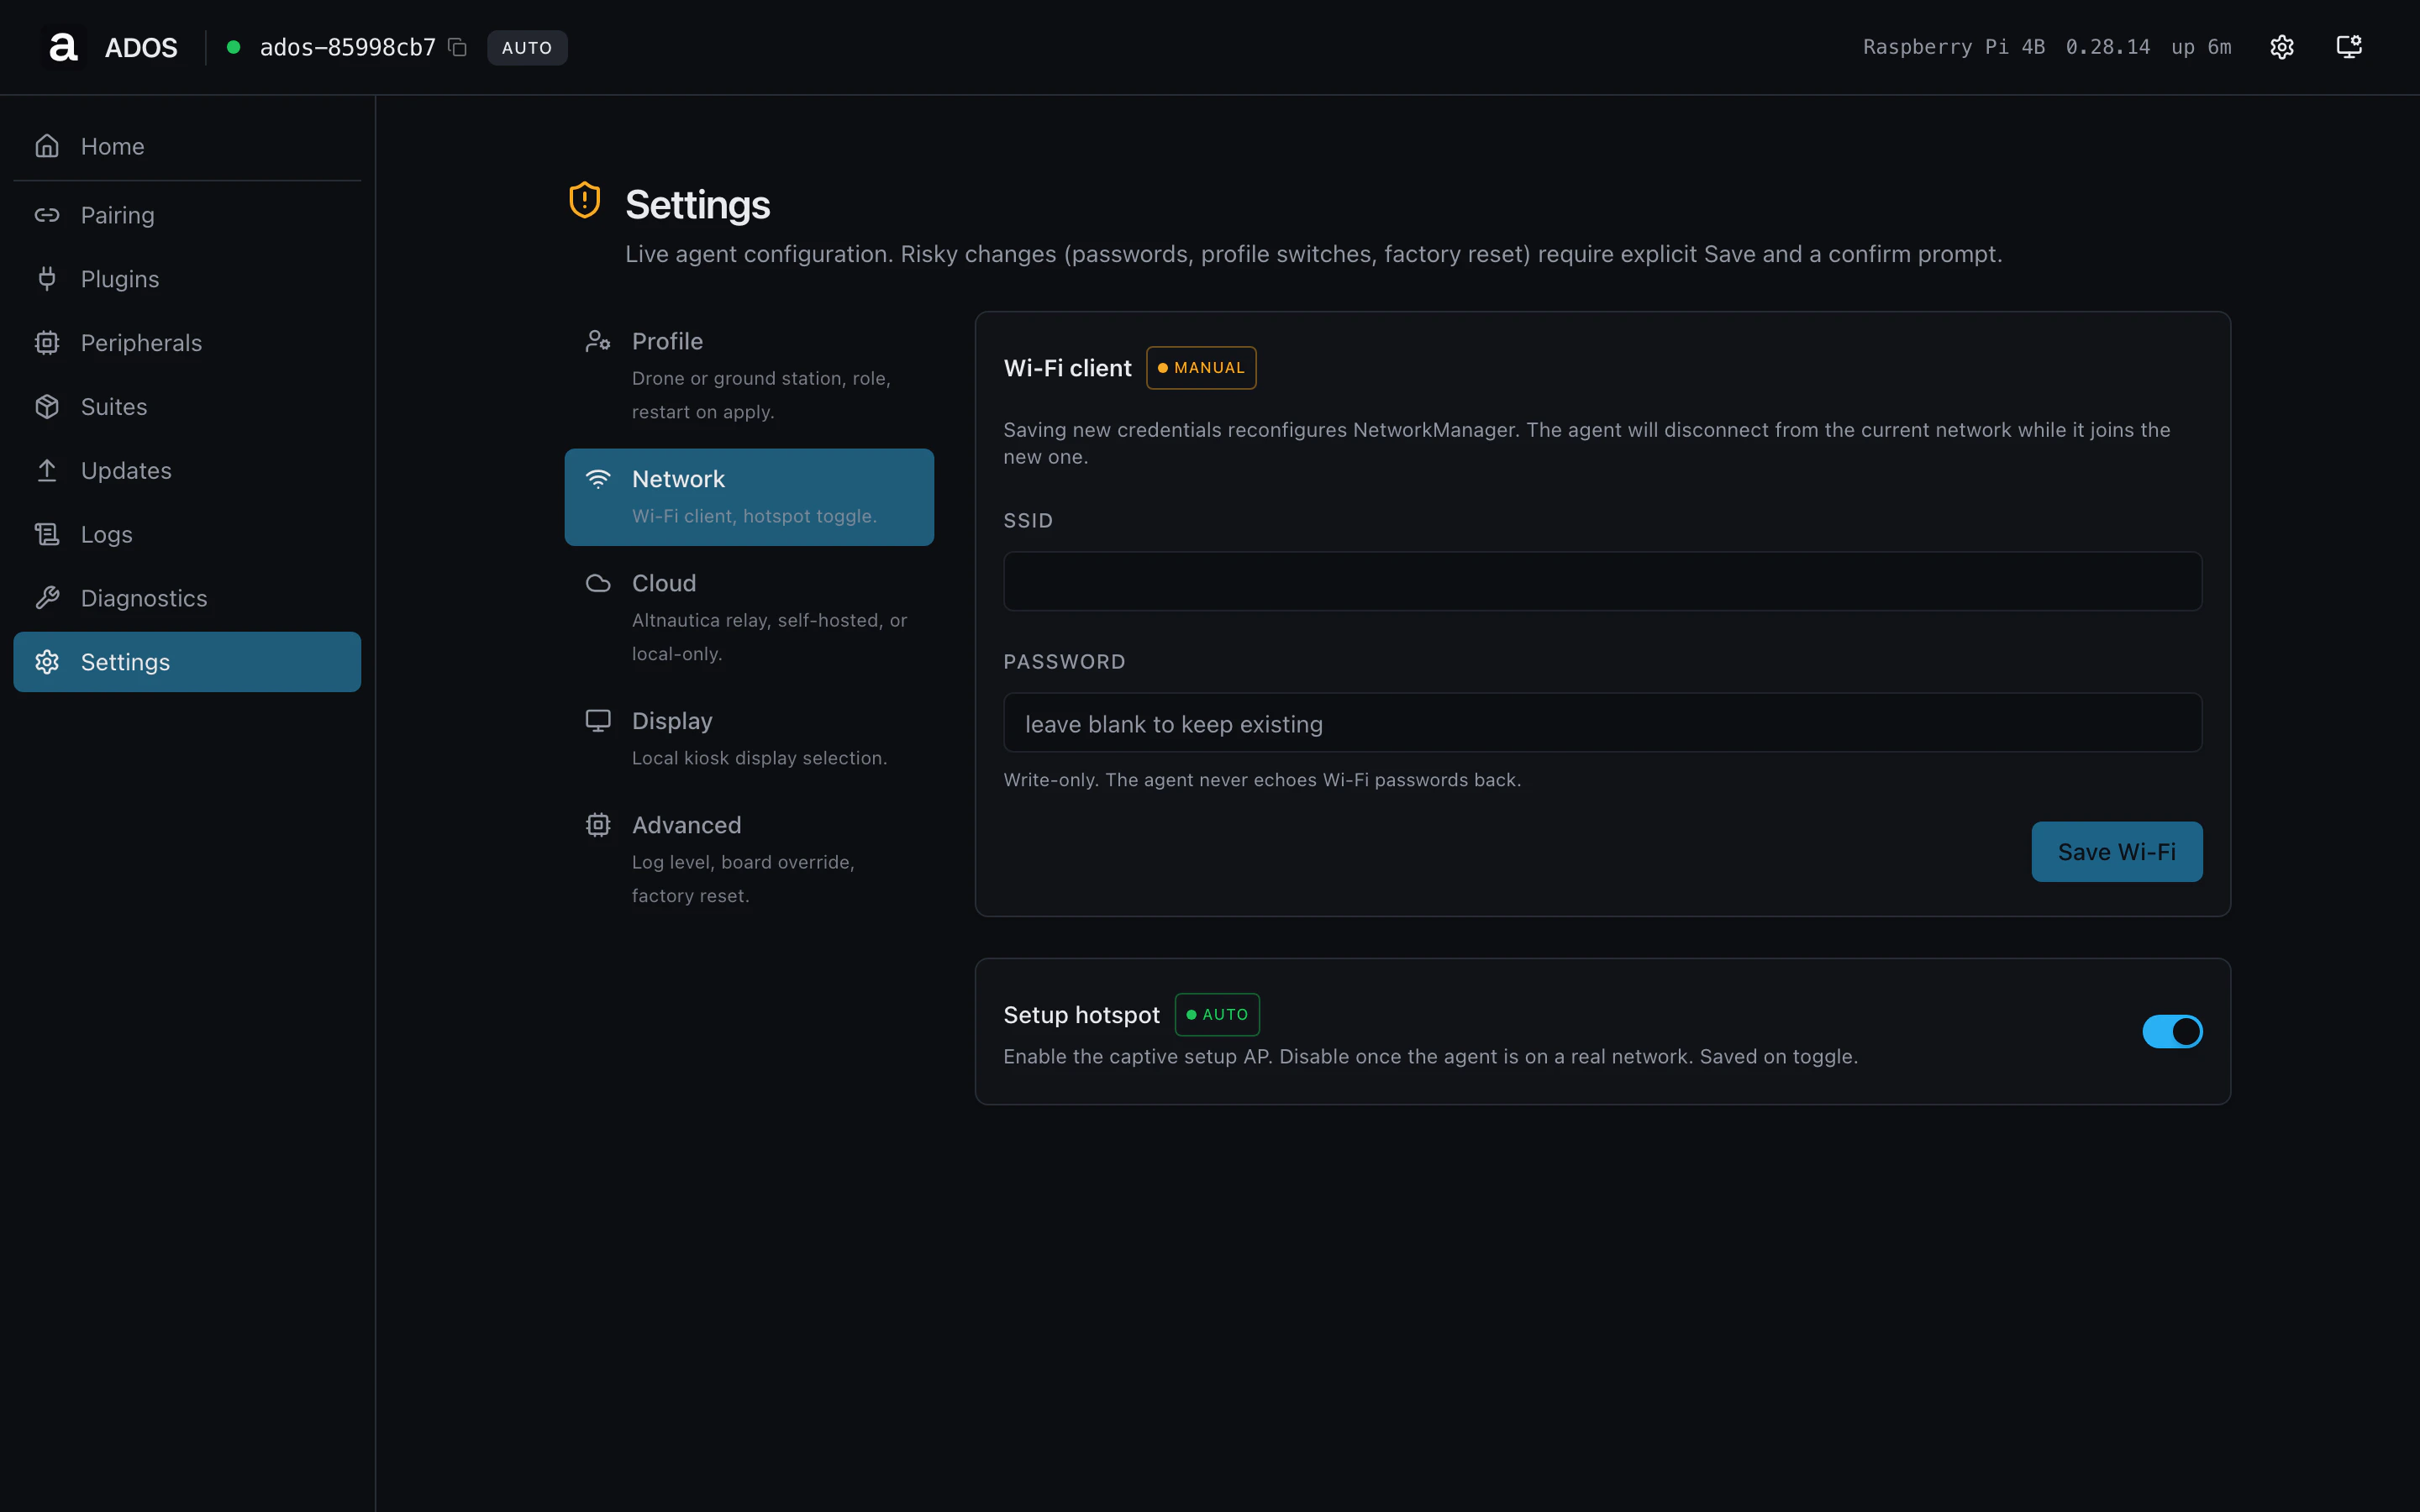Toggle the Setup hotspot switch
Screen dimensions: 2420x1512
pos(2172,1031)
